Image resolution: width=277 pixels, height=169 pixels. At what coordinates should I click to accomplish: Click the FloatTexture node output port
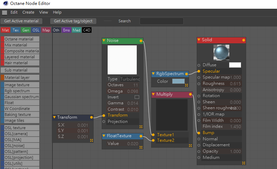(141, 136)
